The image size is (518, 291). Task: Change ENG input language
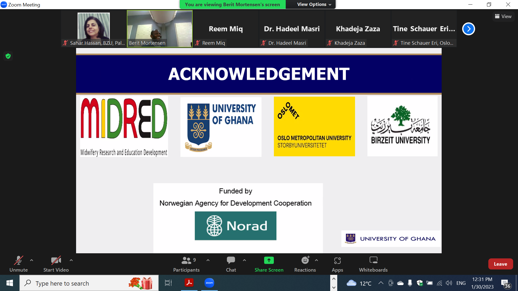click(461, 283)
